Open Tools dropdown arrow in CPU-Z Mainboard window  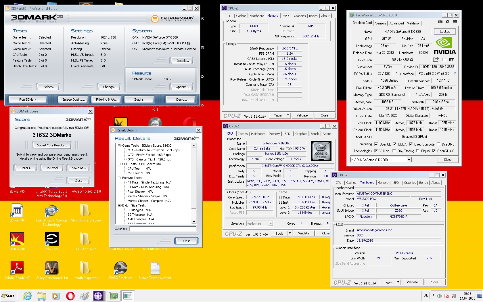point(398,282)
